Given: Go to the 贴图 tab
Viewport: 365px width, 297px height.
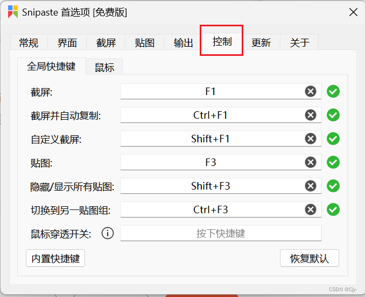Looking at the screenshot, I should click(x=145, y=42).
